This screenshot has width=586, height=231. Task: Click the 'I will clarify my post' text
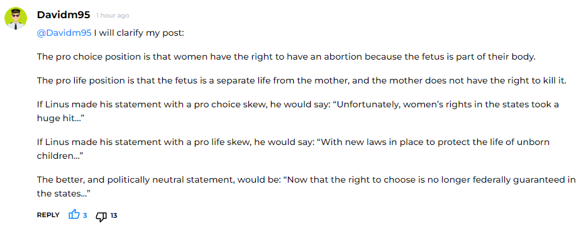pyautogui.click(x=139, y=33)
